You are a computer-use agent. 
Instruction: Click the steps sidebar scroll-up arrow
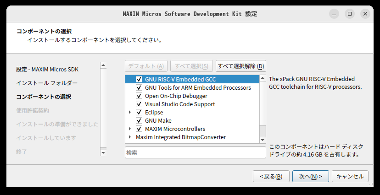pos(103,65)
